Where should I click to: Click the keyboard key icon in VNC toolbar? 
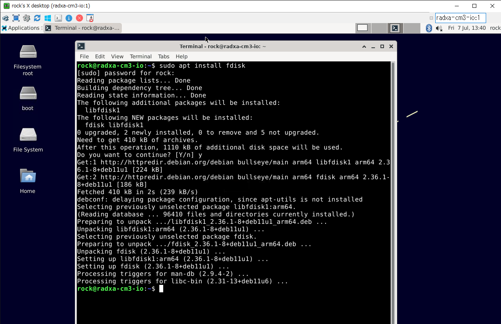click(58, 18)
